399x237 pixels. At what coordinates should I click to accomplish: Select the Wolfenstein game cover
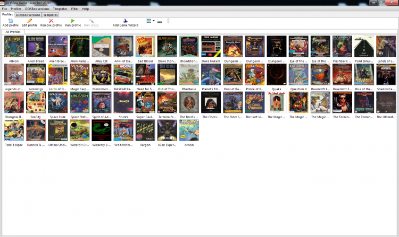click(123, 130)
